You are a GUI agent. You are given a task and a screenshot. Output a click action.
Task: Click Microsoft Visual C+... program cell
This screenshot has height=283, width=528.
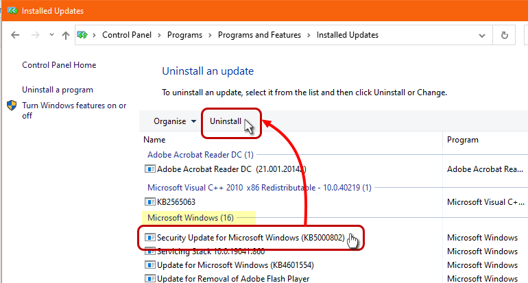tap(485, 202)
